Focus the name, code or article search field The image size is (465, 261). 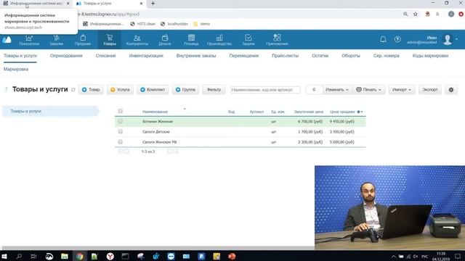click(265, 90)
